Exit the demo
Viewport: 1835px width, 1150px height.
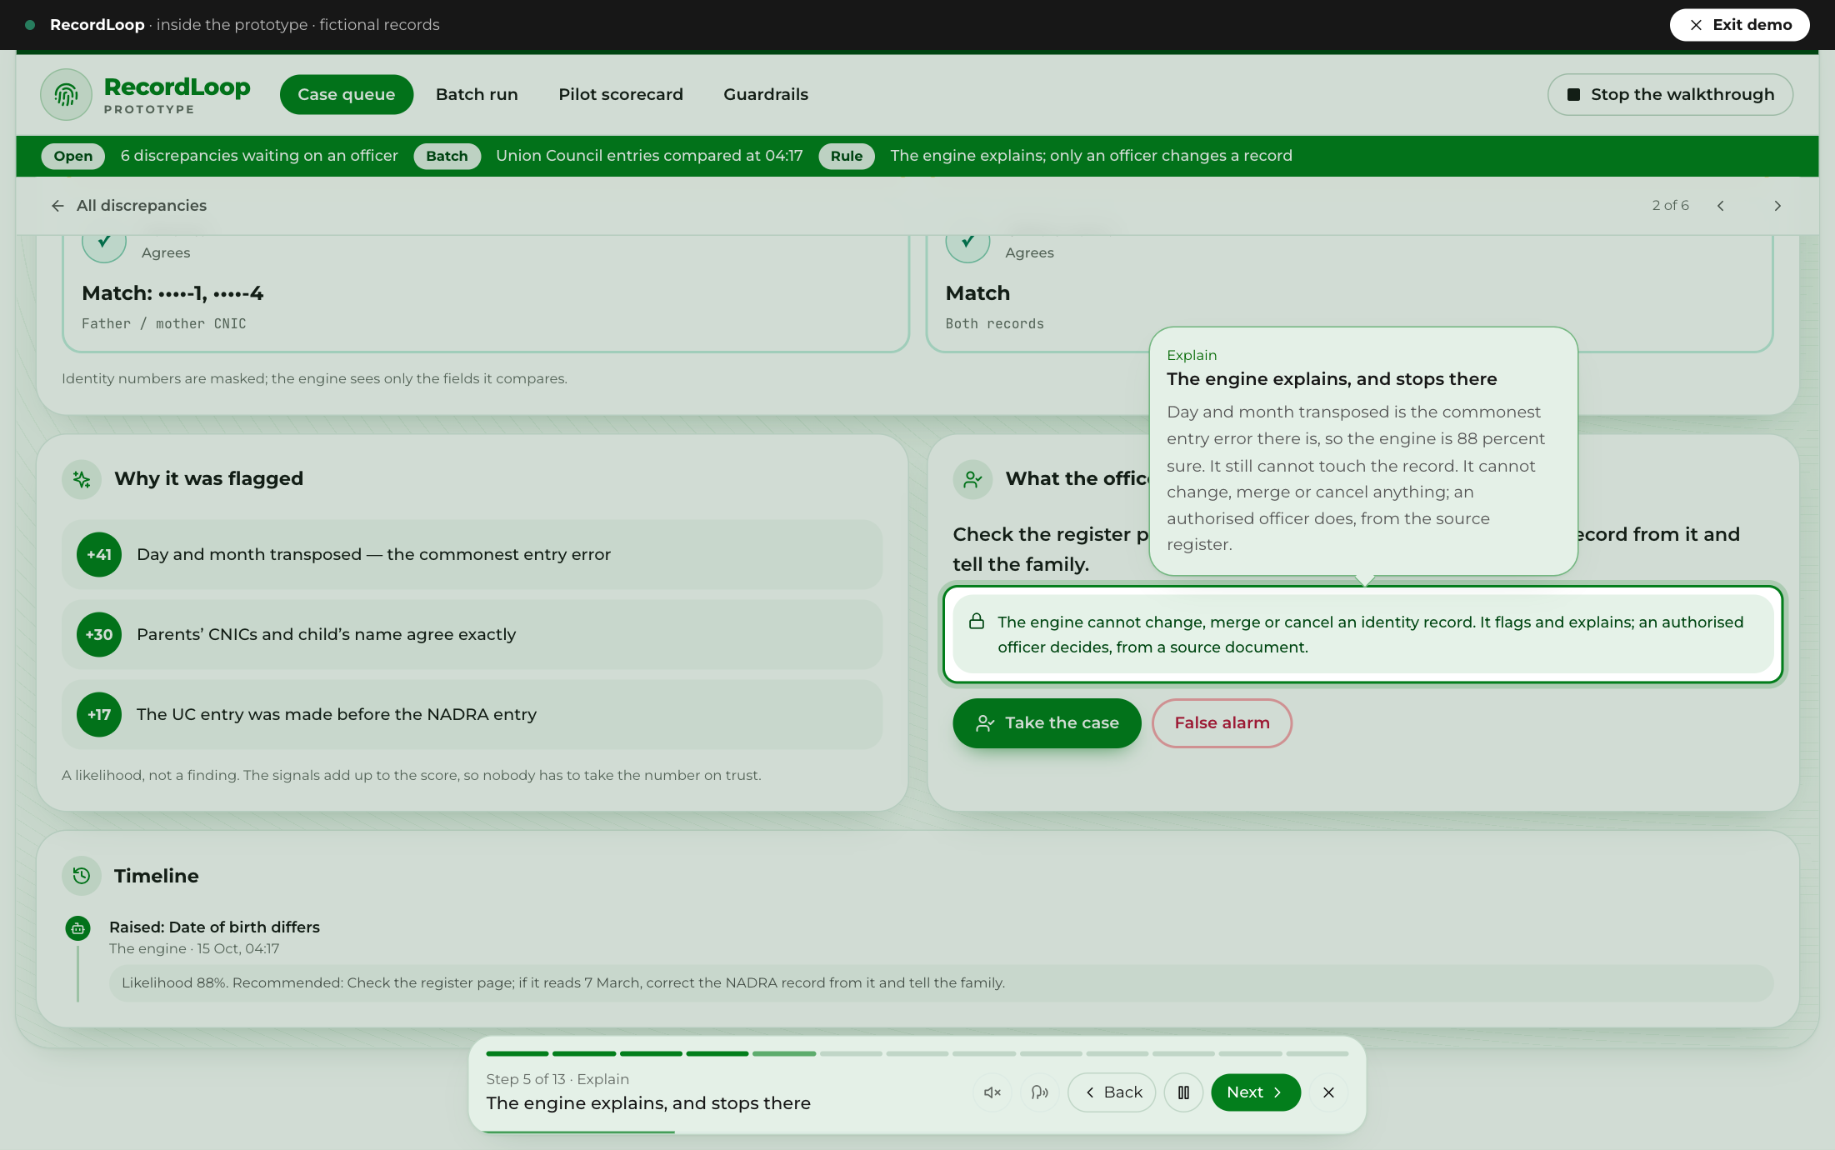pos(1739,25)
